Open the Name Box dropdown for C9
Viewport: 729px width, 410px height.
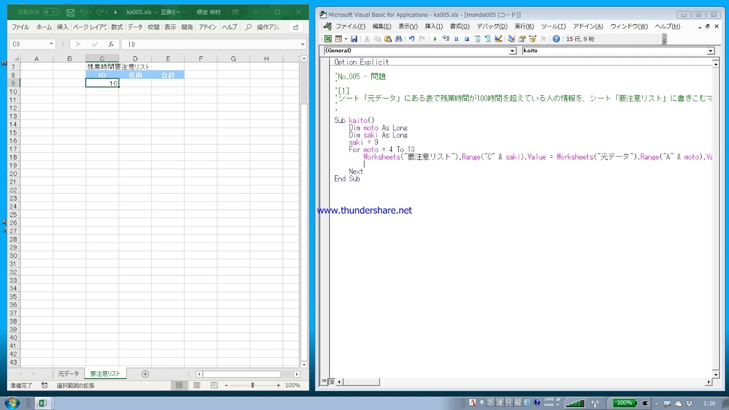(51, 44)
